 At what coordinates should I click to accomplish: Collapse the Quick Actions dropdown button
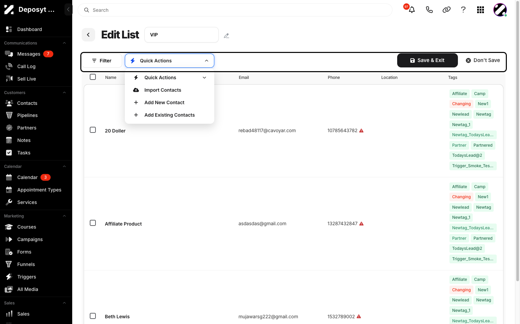coord(169,61)
